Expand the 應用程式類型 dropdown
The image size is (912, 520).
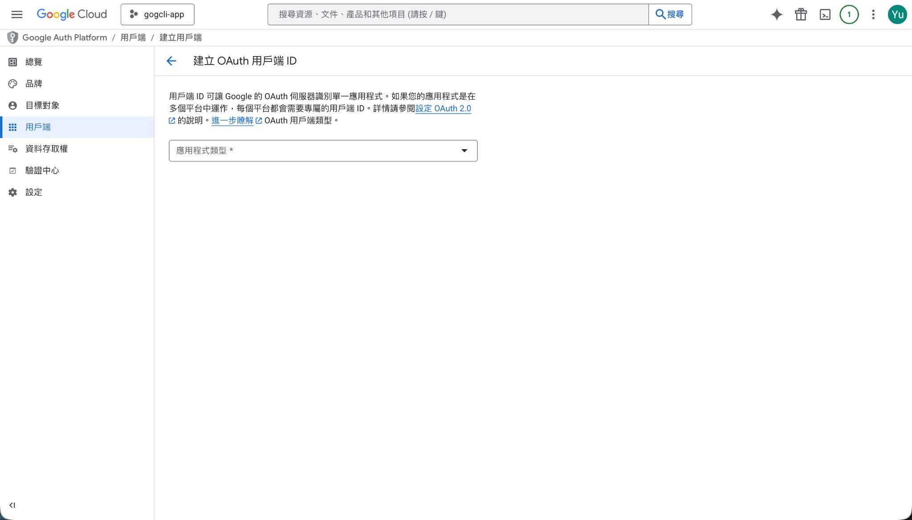(x=323, y=150)
